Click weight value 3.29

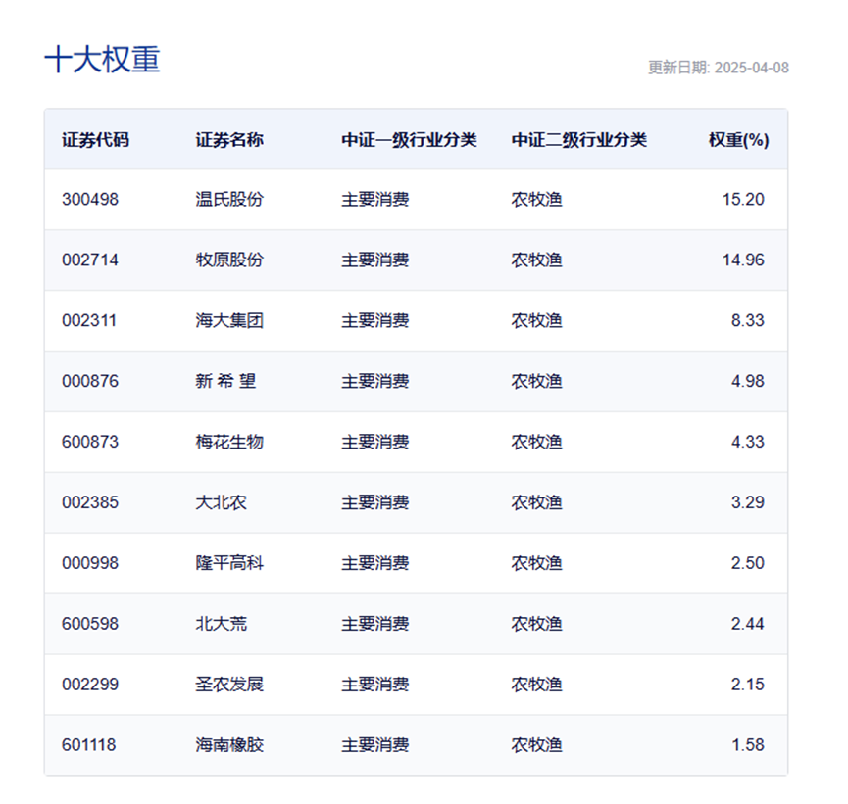[747, 502]
